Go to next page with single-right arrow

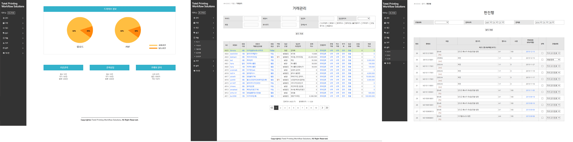tap(322, 108)
